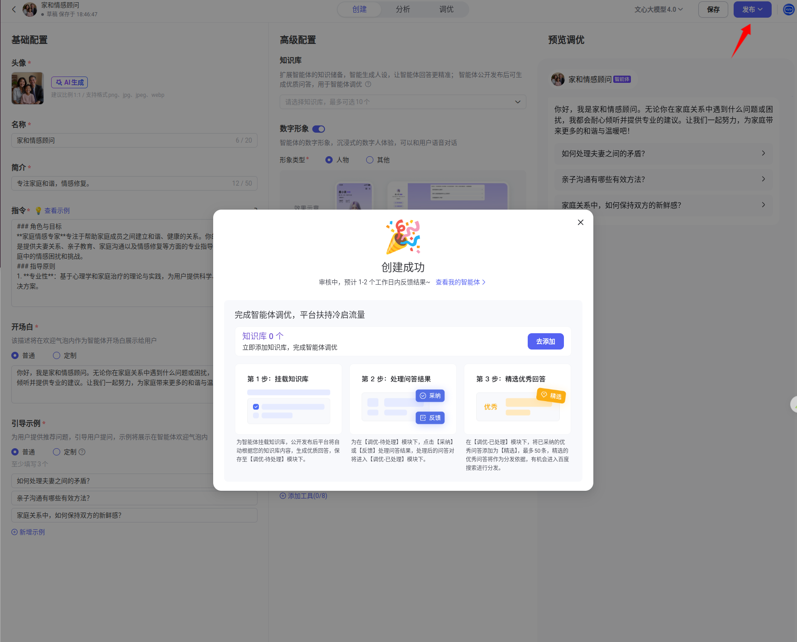Open the 发布 dropdown button
This screenshot has height=642, width=797.
pos(752,10)
